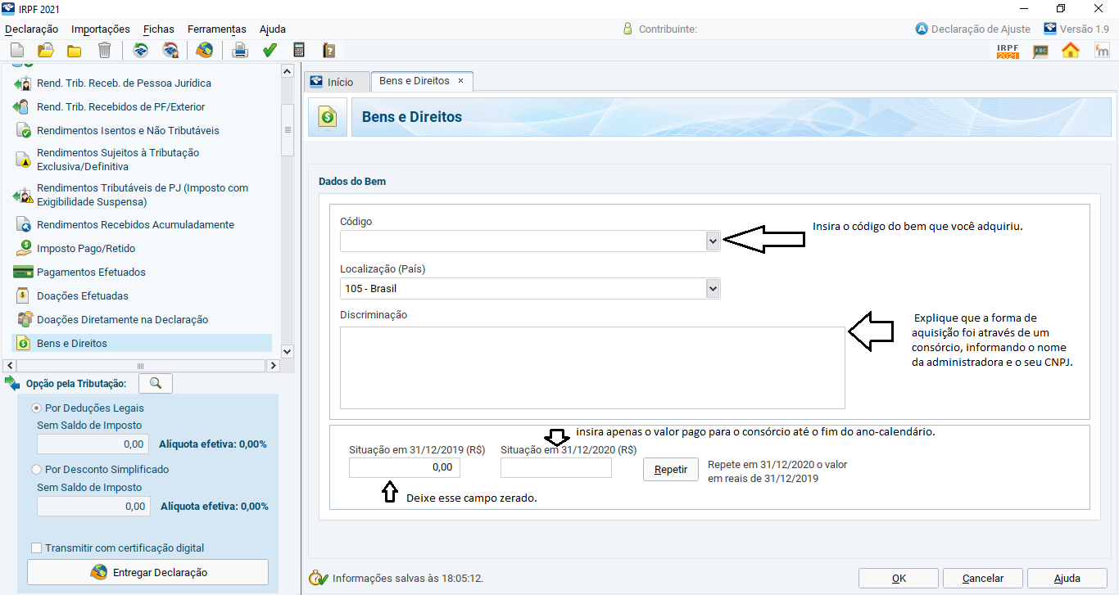Screen dimensions: 1119x595
Task: Open the Localização (País) dropdown
Action: (713, 289)
